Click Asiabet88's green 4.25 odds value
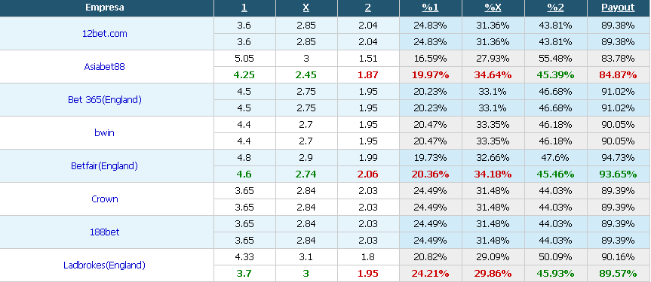 244,75
